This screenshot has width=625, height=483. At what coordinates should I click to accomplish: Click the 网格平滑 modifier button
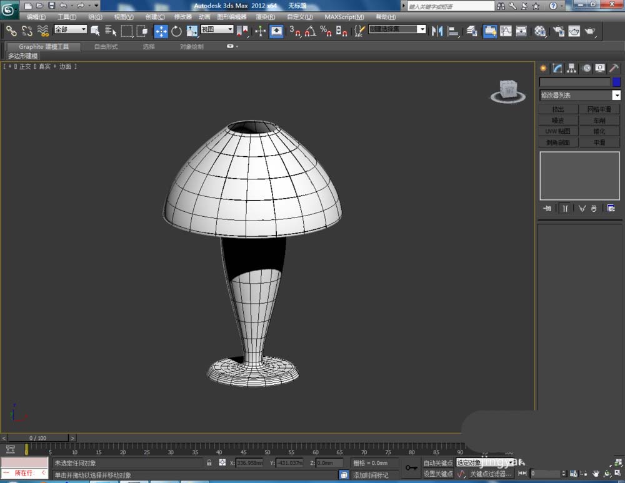[599, 109]
